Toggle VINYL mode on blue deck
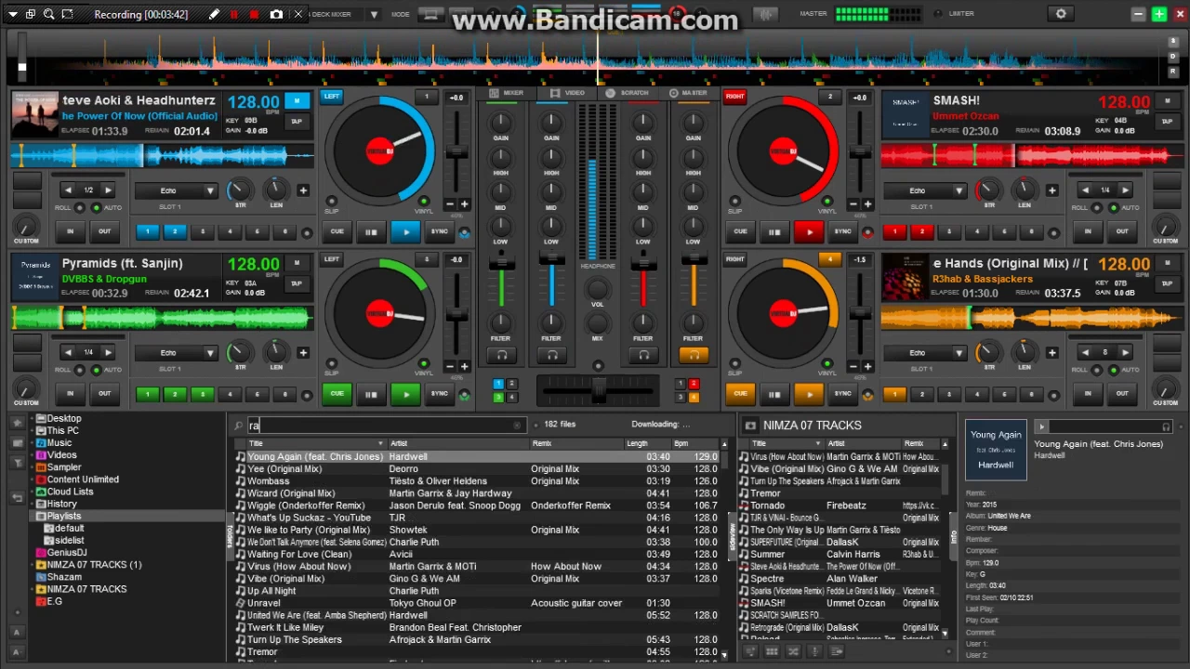This screenshot has width=1190, height=669. tap(424, 201)
